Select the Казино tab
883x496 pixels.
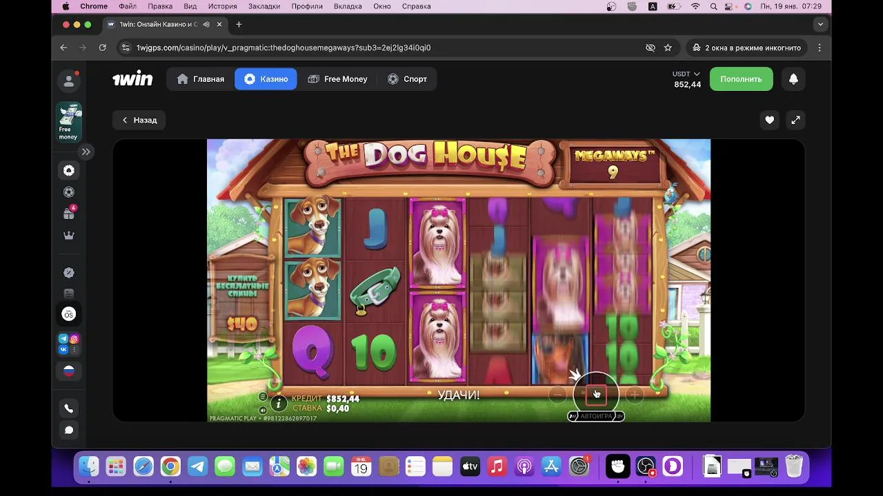pos(266,79)
